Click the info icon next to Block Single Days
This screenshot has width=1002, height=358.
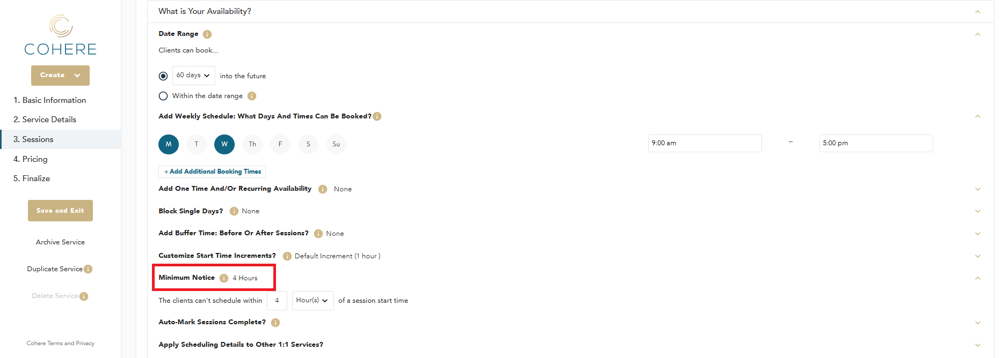(234, 211)
